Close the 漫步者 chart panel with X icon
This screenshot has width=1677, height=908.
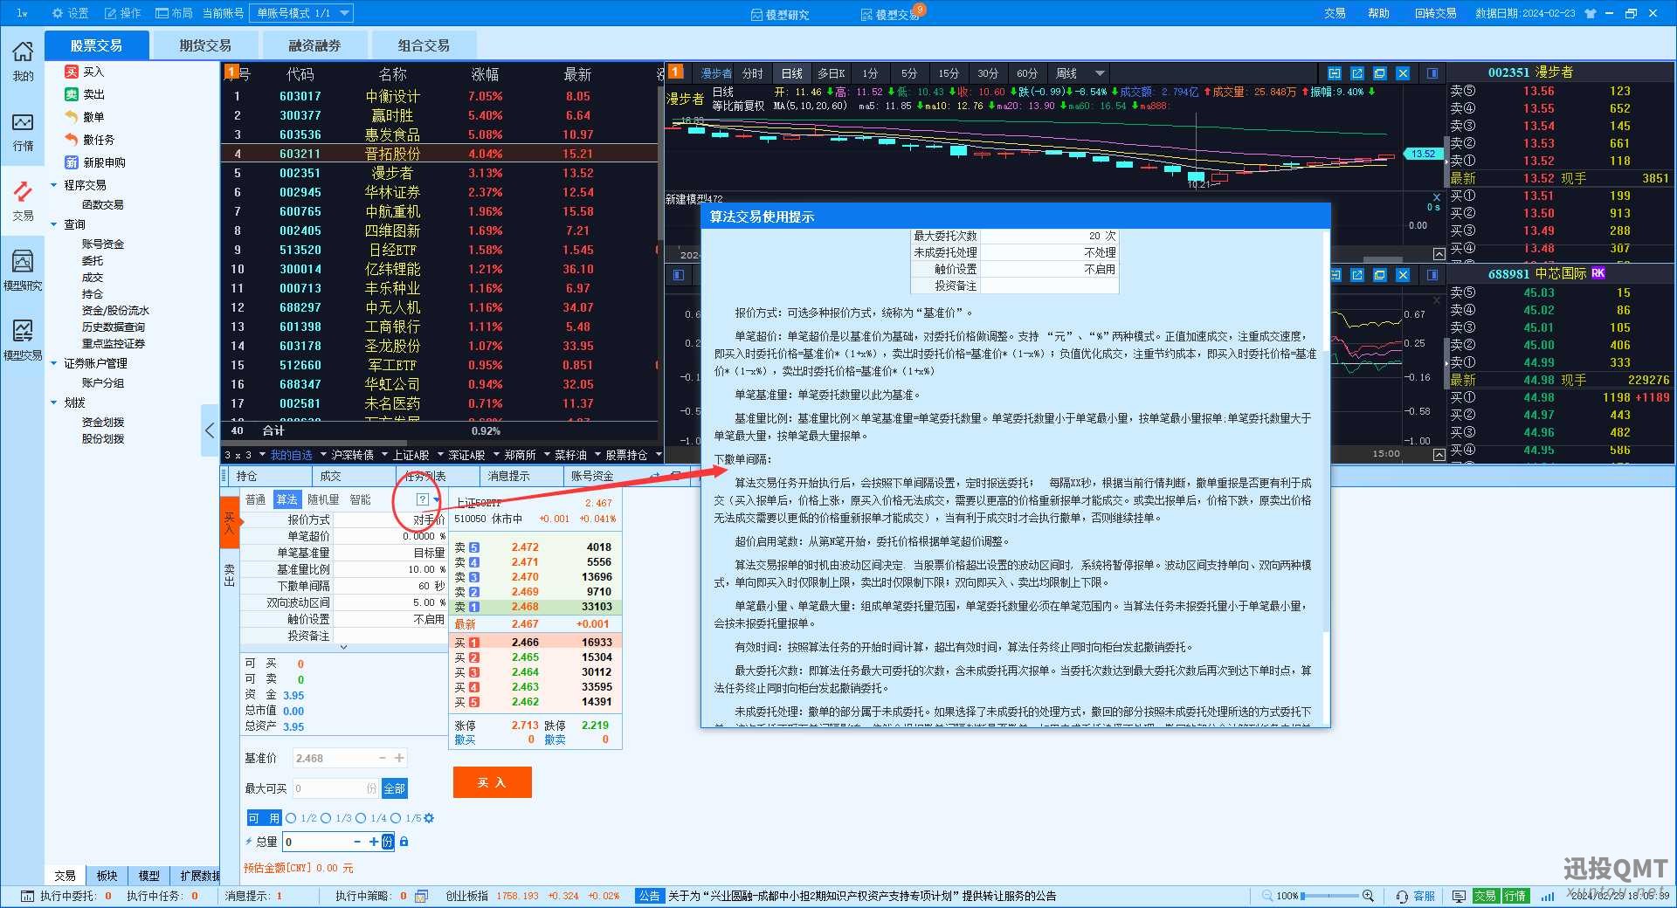1403,73
